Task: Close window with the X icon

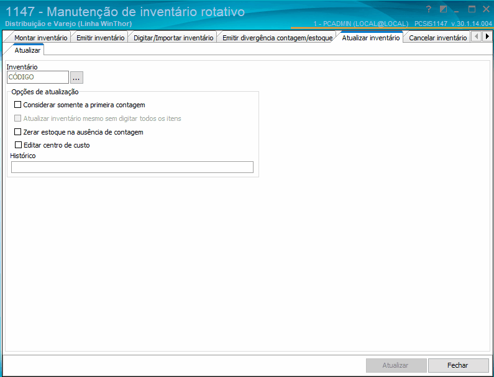Action: pyautogui.click(x=486, y=9)
